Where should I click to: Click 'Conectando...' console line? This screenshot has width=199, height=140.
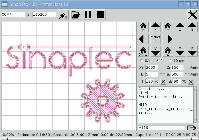(x=151, y=89)
